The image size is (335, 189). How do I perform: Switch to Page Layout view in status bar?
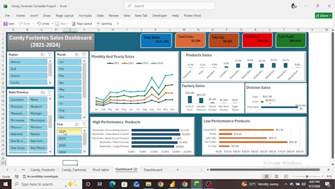276,176
